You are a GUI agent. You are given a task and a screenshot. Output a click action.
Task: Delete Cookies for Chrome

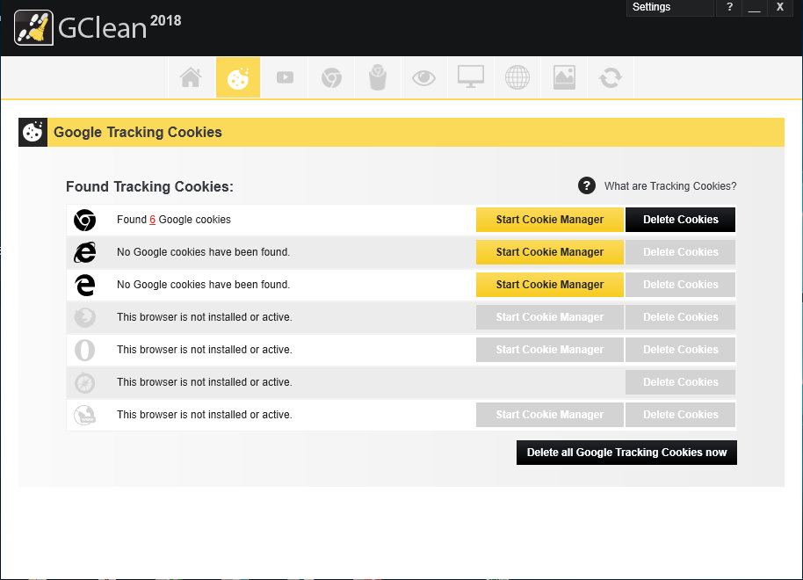click(681, 220)
